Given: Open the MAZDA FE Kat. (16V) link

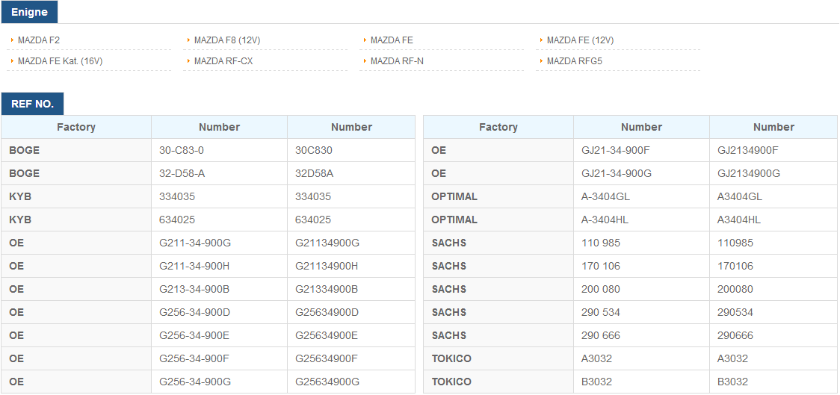Looking at the screenshot, I should (60, 61).
